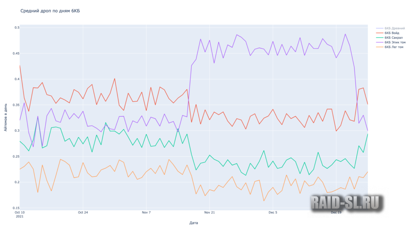
Task: Click the red line swatch in the legend
Action: point(380,33)
